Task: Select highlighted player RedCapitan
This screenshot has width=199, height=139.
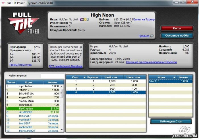Action: point(33,108)
